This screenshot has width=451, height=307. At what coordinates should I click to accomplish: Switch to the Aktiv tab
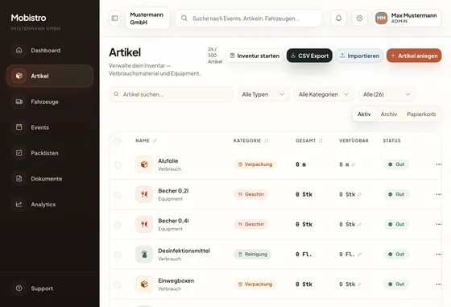point(364,114)
